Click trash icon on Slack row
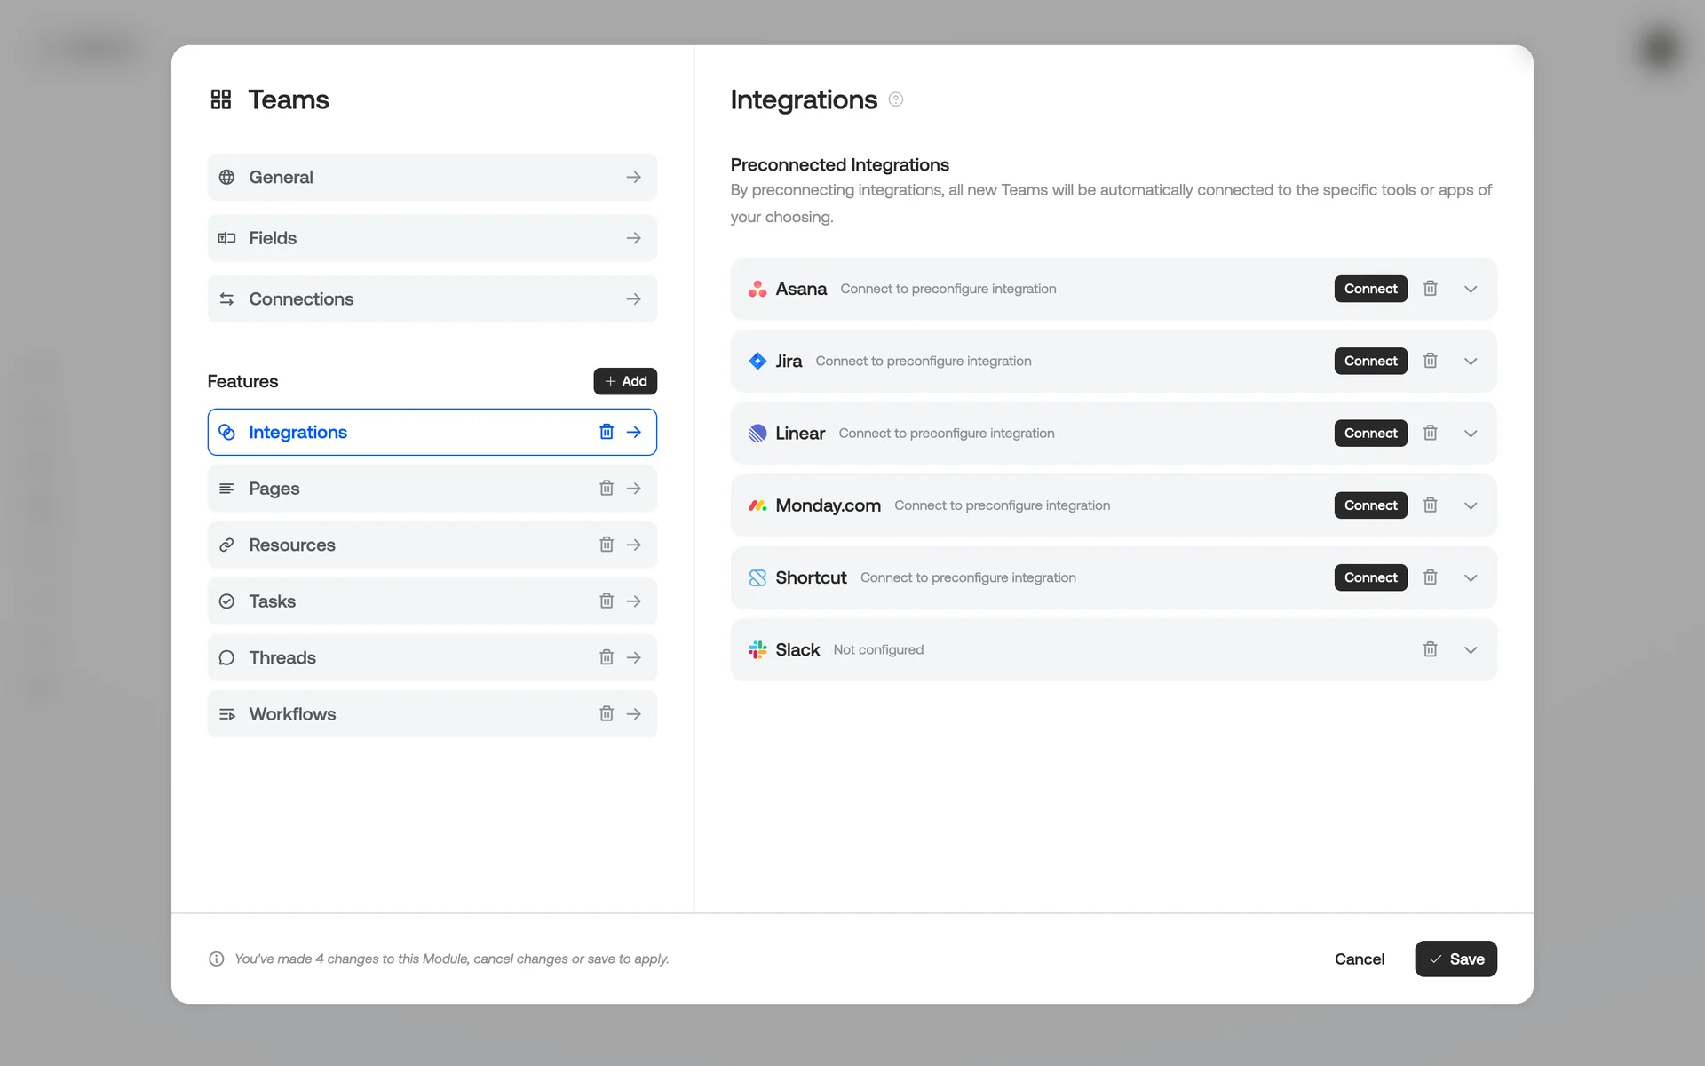This screenshot has width=1705, height=1066. [1430, 649]
